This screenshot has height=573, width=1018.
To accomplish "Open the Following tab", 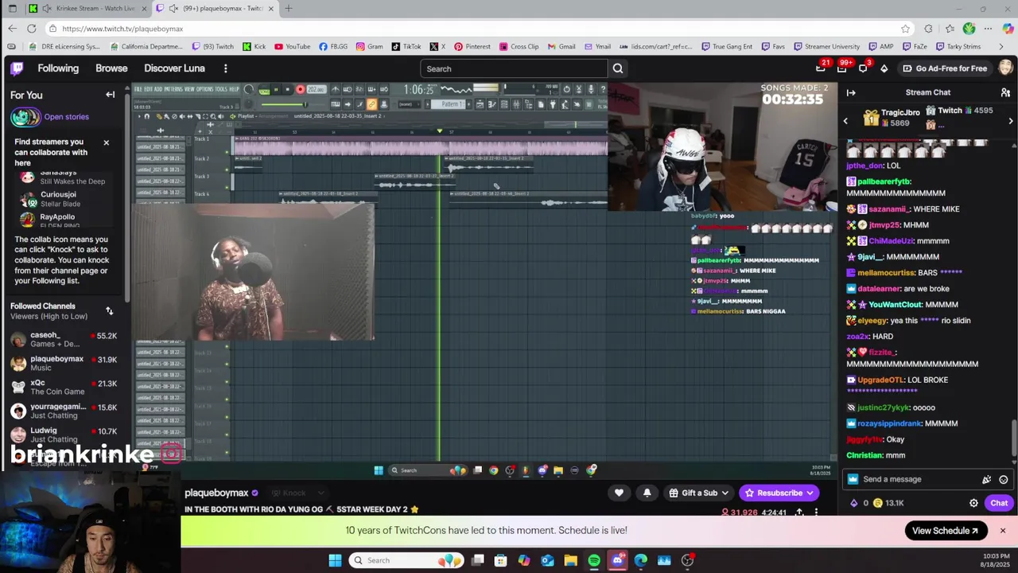I will click(x=58, y=68).
